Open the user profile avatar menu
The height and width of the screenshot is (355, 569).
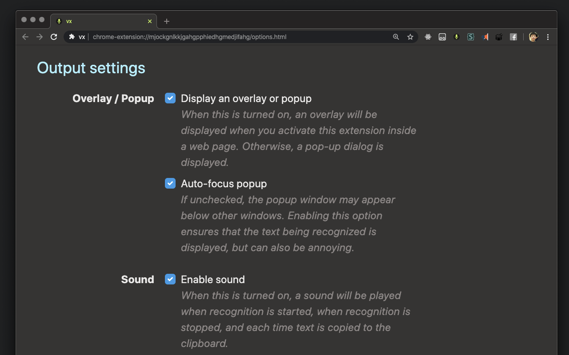tap(533, 37)
